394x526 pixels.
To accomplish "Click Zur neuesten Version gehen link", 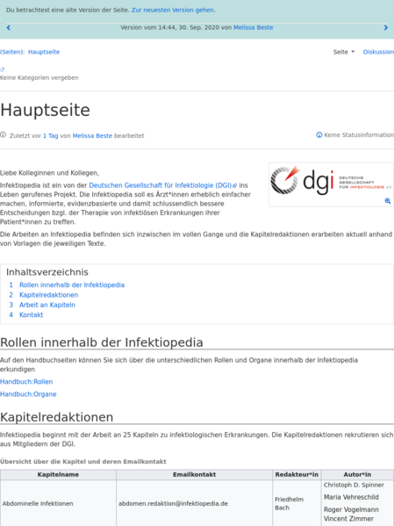I will click(173, 10).
